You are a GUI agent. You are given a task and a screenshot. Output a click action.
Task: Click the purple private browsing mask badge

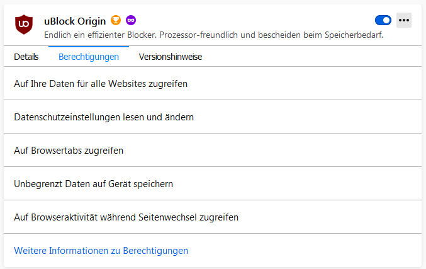[x=131, y=20]
